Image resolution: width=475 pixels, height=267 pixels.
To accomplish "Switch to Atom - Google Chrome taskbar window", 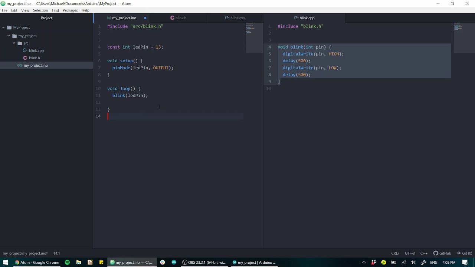I will click(36, 262).
